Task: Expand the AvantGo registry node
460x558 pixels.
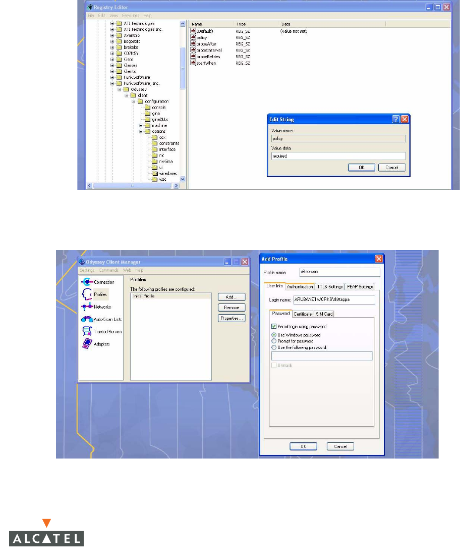Action: pos(112,35)
